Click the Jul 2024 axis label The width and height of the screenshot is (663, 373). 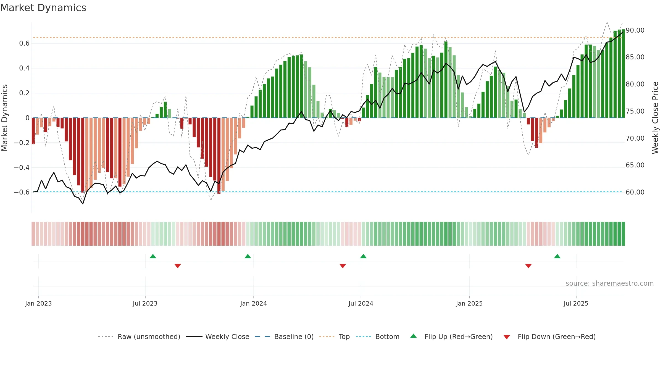tap(361, 303)
